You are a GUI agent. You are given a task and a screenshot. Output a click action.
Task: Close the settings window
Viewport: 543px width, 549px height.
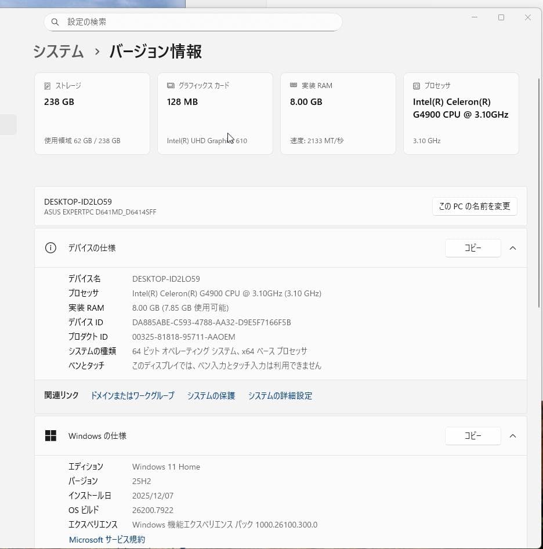(x=528, y=17)
